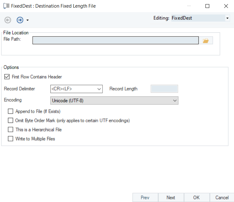Click the FixedDest window title icon
Screen dimensions: 234x202
[x=6, y=6]
